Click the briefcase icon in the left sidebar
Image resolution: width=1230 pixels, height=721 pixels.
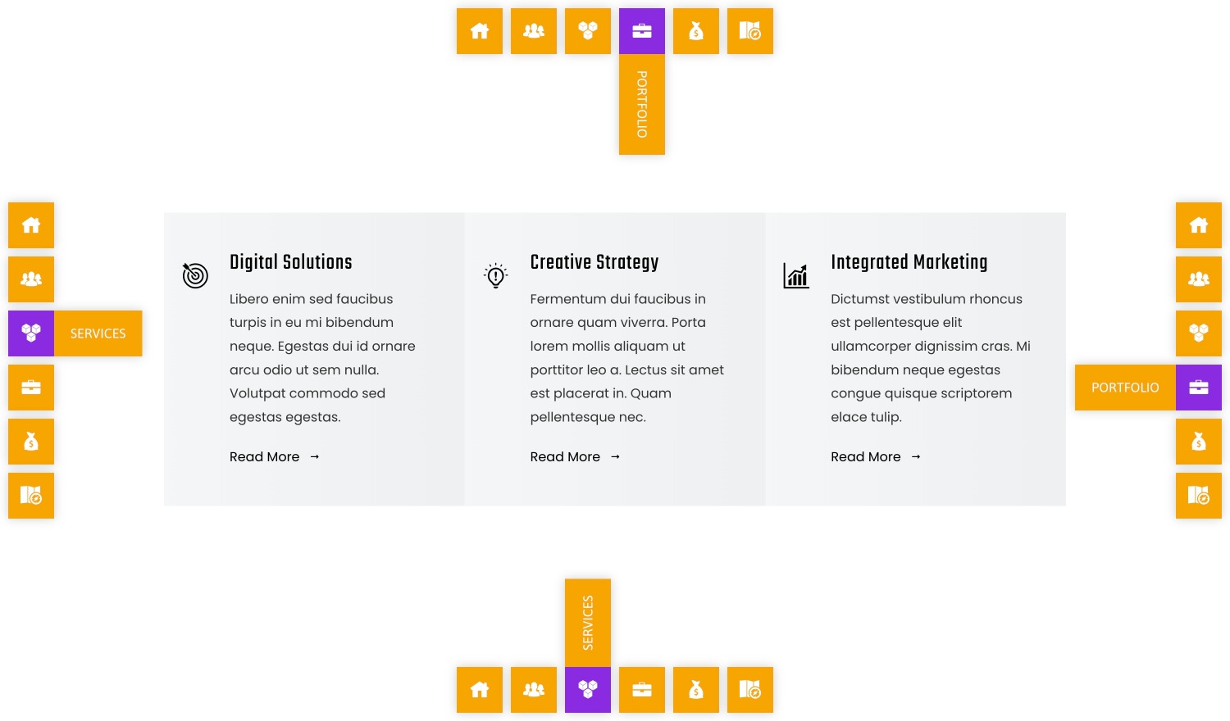[30, 387]
